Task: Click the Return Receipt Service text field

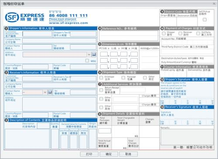Action: tap(133, 90)
